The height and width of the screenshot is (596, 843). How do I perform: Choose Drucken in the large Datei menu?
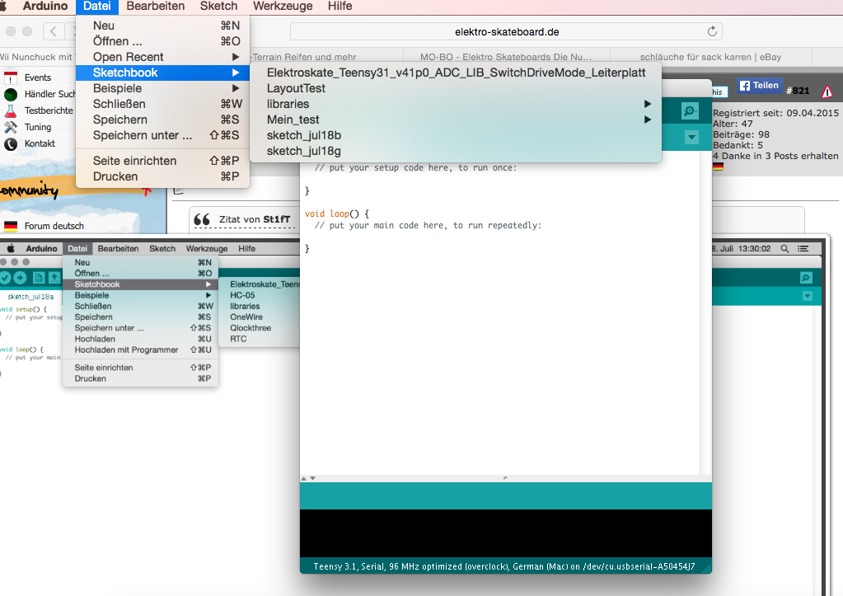click(162, 176)
